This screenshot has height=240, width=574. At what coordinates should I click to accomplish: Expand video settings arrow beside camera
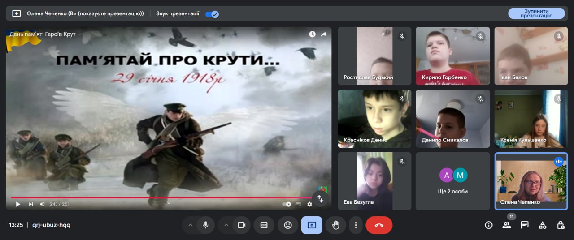226,225
